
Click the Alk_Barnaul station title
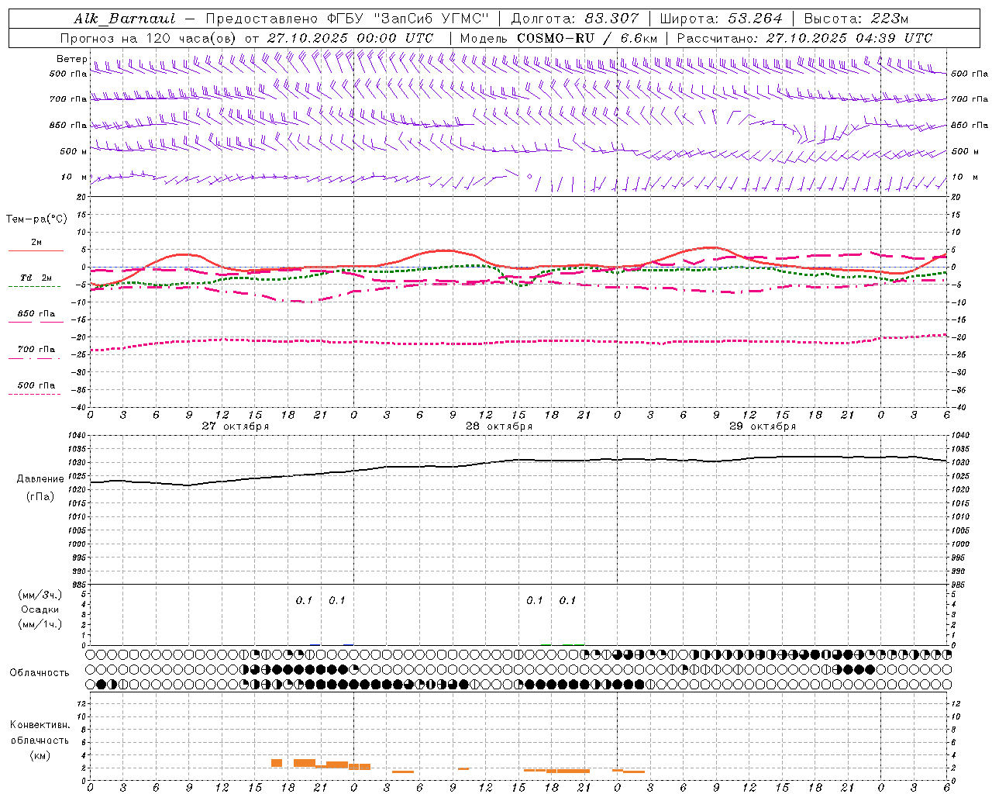(x=125, y=19)
